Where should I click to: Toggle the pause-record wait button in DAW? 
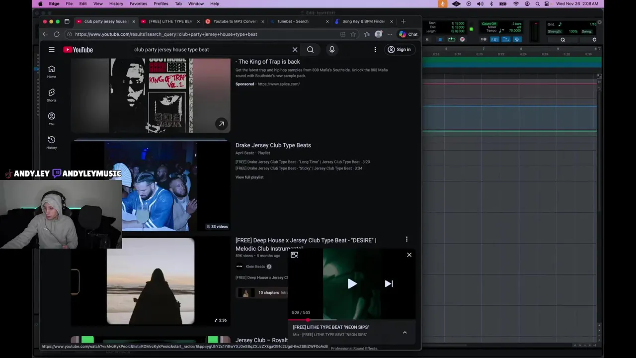click(x=483, y=39)
